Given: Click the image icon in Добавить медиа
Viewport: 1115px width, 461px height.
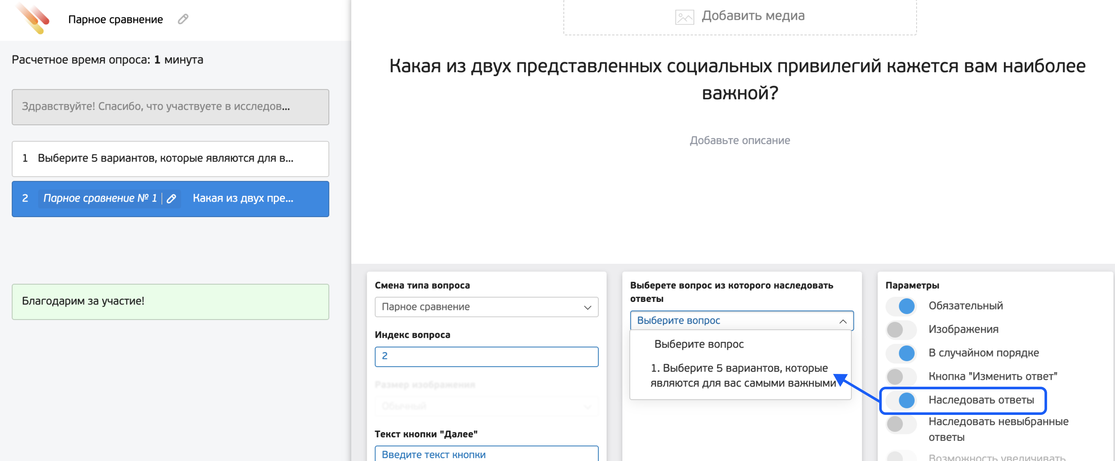Looking at the screenshot, I should click(x=684, y=17).
